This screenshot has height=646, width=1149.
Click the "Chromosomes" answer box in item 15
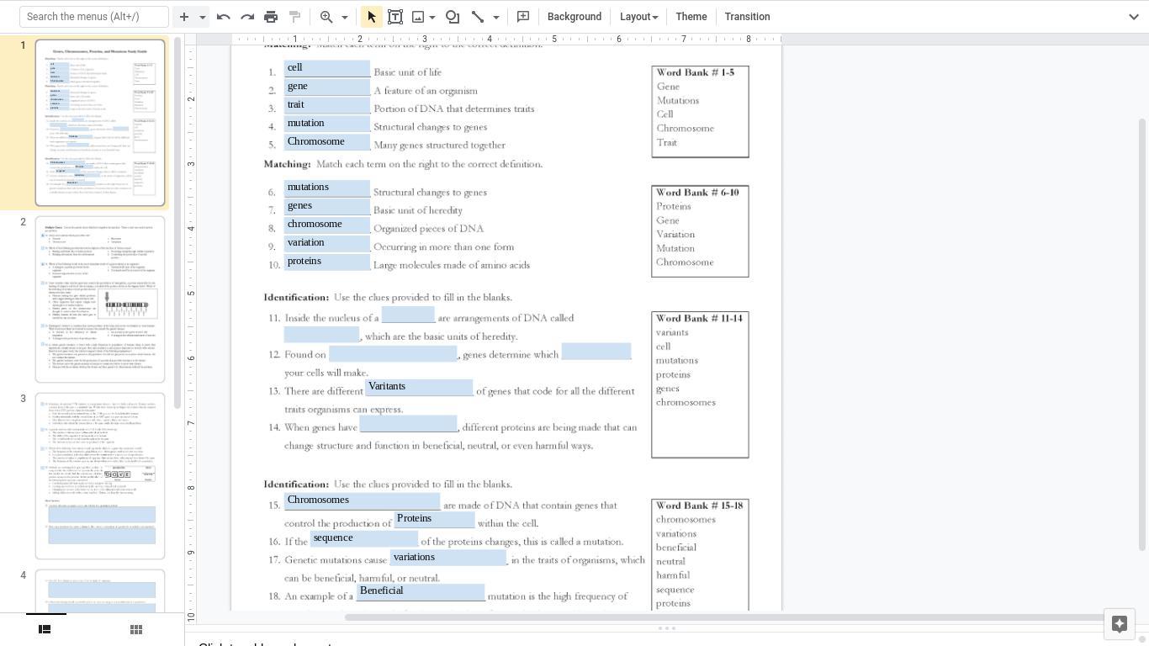363,501
